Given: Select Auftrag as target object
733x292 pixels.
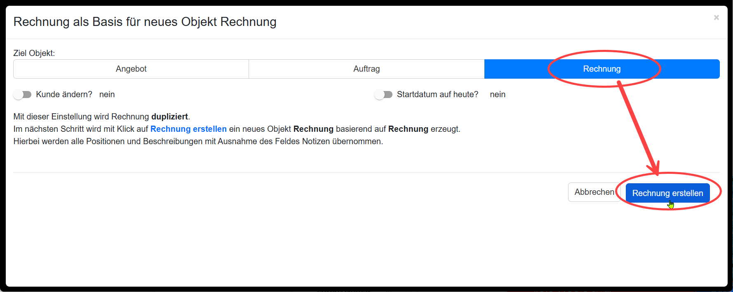Looking at the screenshot, I should pyautogui.click(x=366, y=69).
